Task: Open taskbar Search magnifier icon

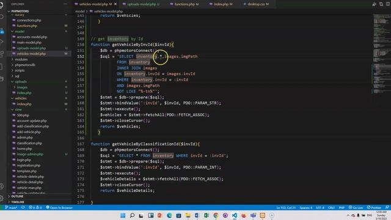Action: [x=132, y=215]
